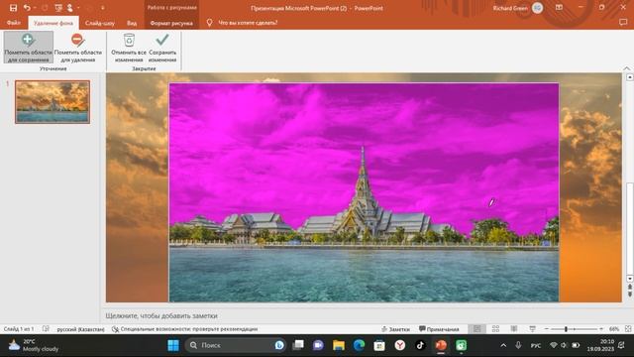Viewport: 634px width, 357px height.
Task: Click Ribbon Display Options icon in title bar
Action: tap(559, 7)
